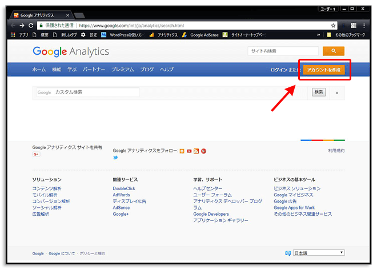377x270 pixels.
Task: Open the YouTube follow icon
Action: 189,151
